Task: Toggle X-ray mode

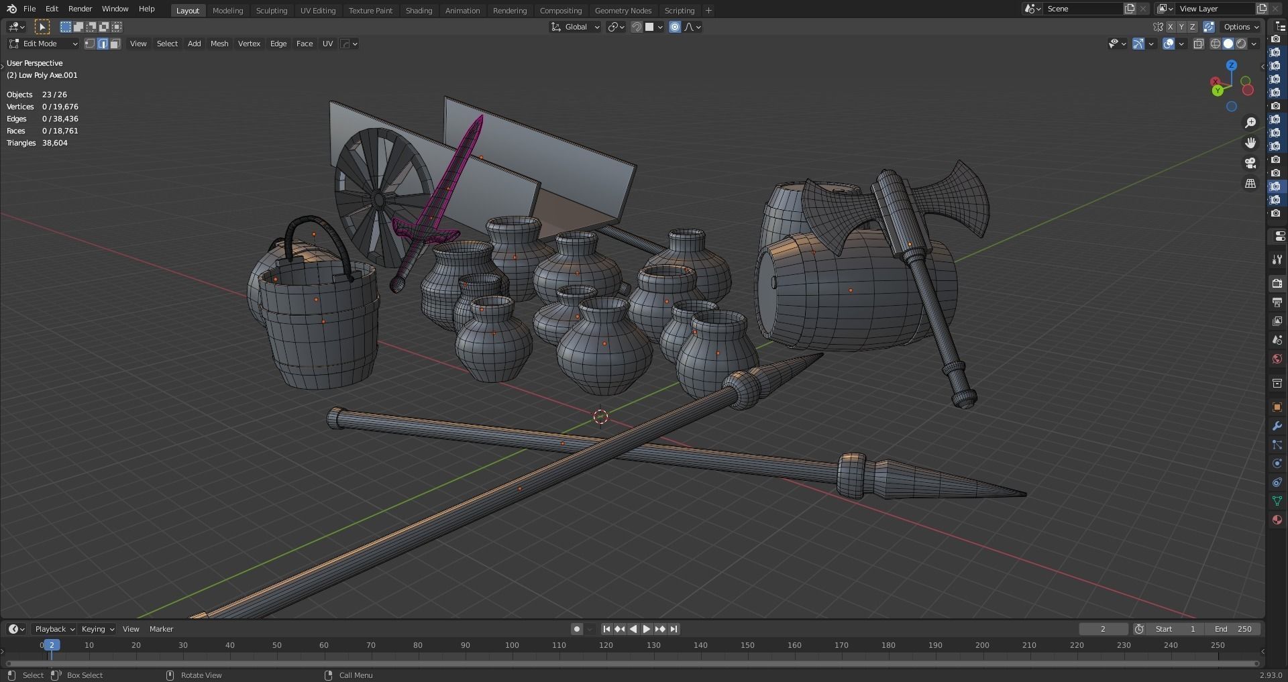Action: click(1199, 44)
